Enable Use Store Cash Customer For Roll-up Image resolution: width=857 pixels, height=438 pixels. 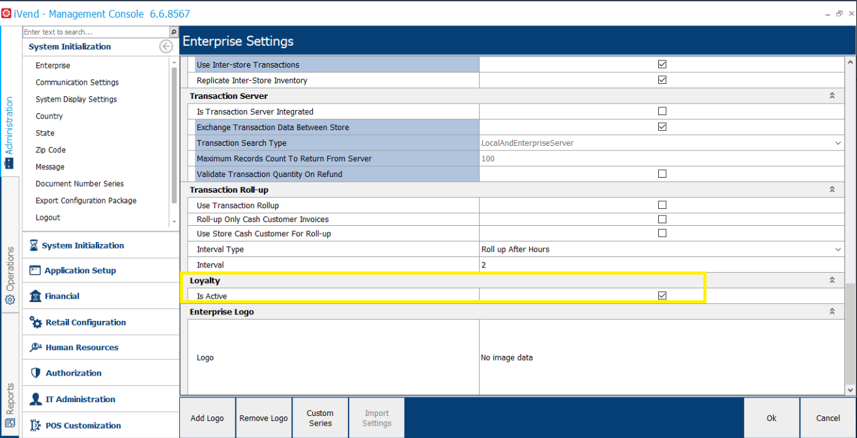click(x=662, y=233)
